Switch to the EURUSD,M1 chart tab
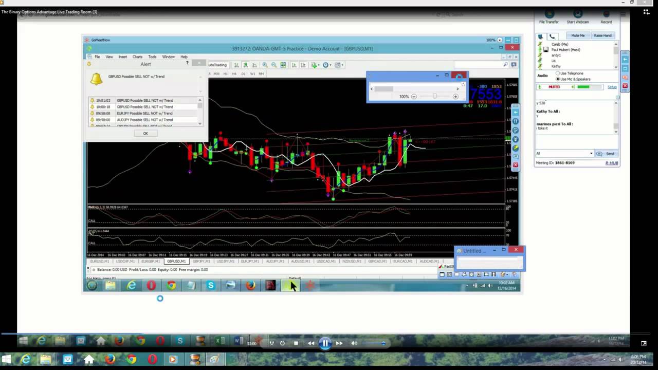The height and width of the screenshot is (370, 658). coord(100,261)
